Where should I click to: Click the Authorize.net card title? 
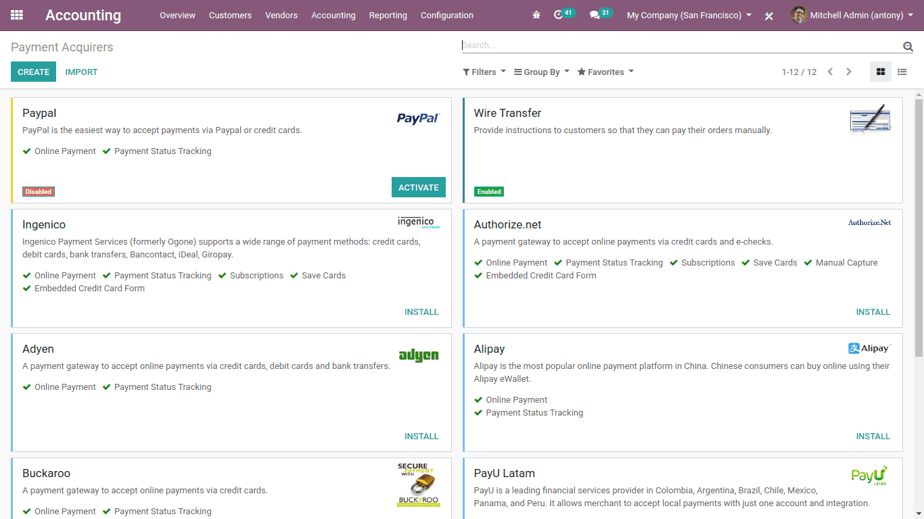point(507,224)
